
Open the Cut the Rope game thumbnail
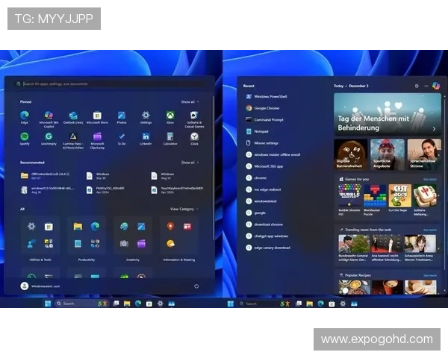[x=398, y=196]
